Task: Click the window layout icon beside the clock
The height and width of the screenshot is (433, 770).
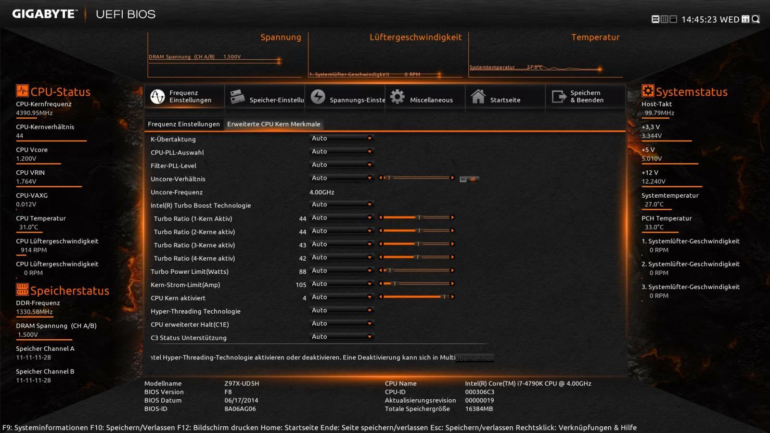Action: [673, 19]
